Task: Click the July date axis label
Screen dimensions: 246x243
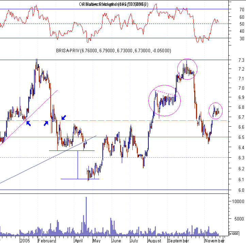Action: pos(134,241)
